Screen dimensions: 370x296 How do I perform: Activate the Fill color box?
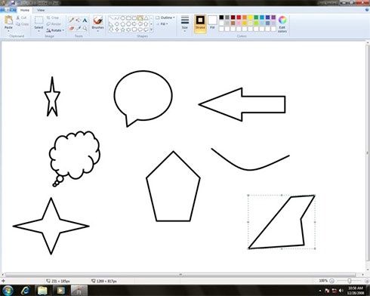pyautogui.click(x=212, y=23)
